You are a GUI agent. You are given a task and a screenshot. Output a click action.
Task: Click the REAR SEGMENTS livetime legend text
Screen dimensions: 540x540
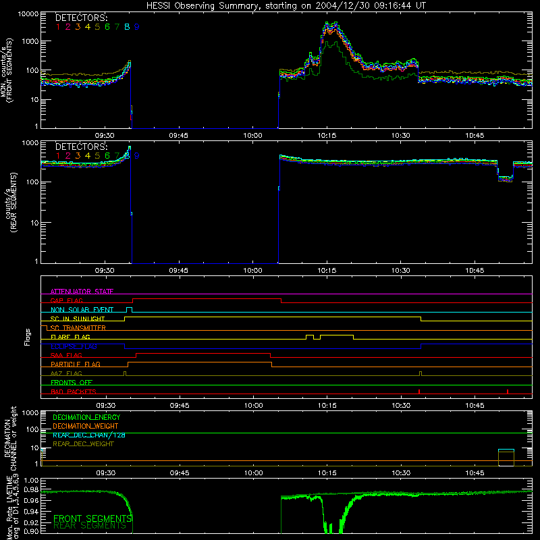click(x=90, y=526)
